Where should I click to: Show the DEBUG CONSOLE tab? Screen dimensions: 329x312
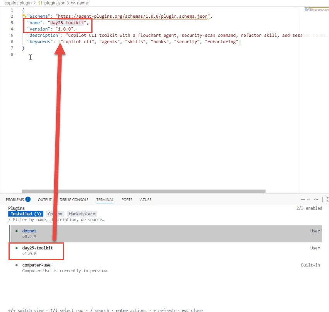tap(74, 200)
